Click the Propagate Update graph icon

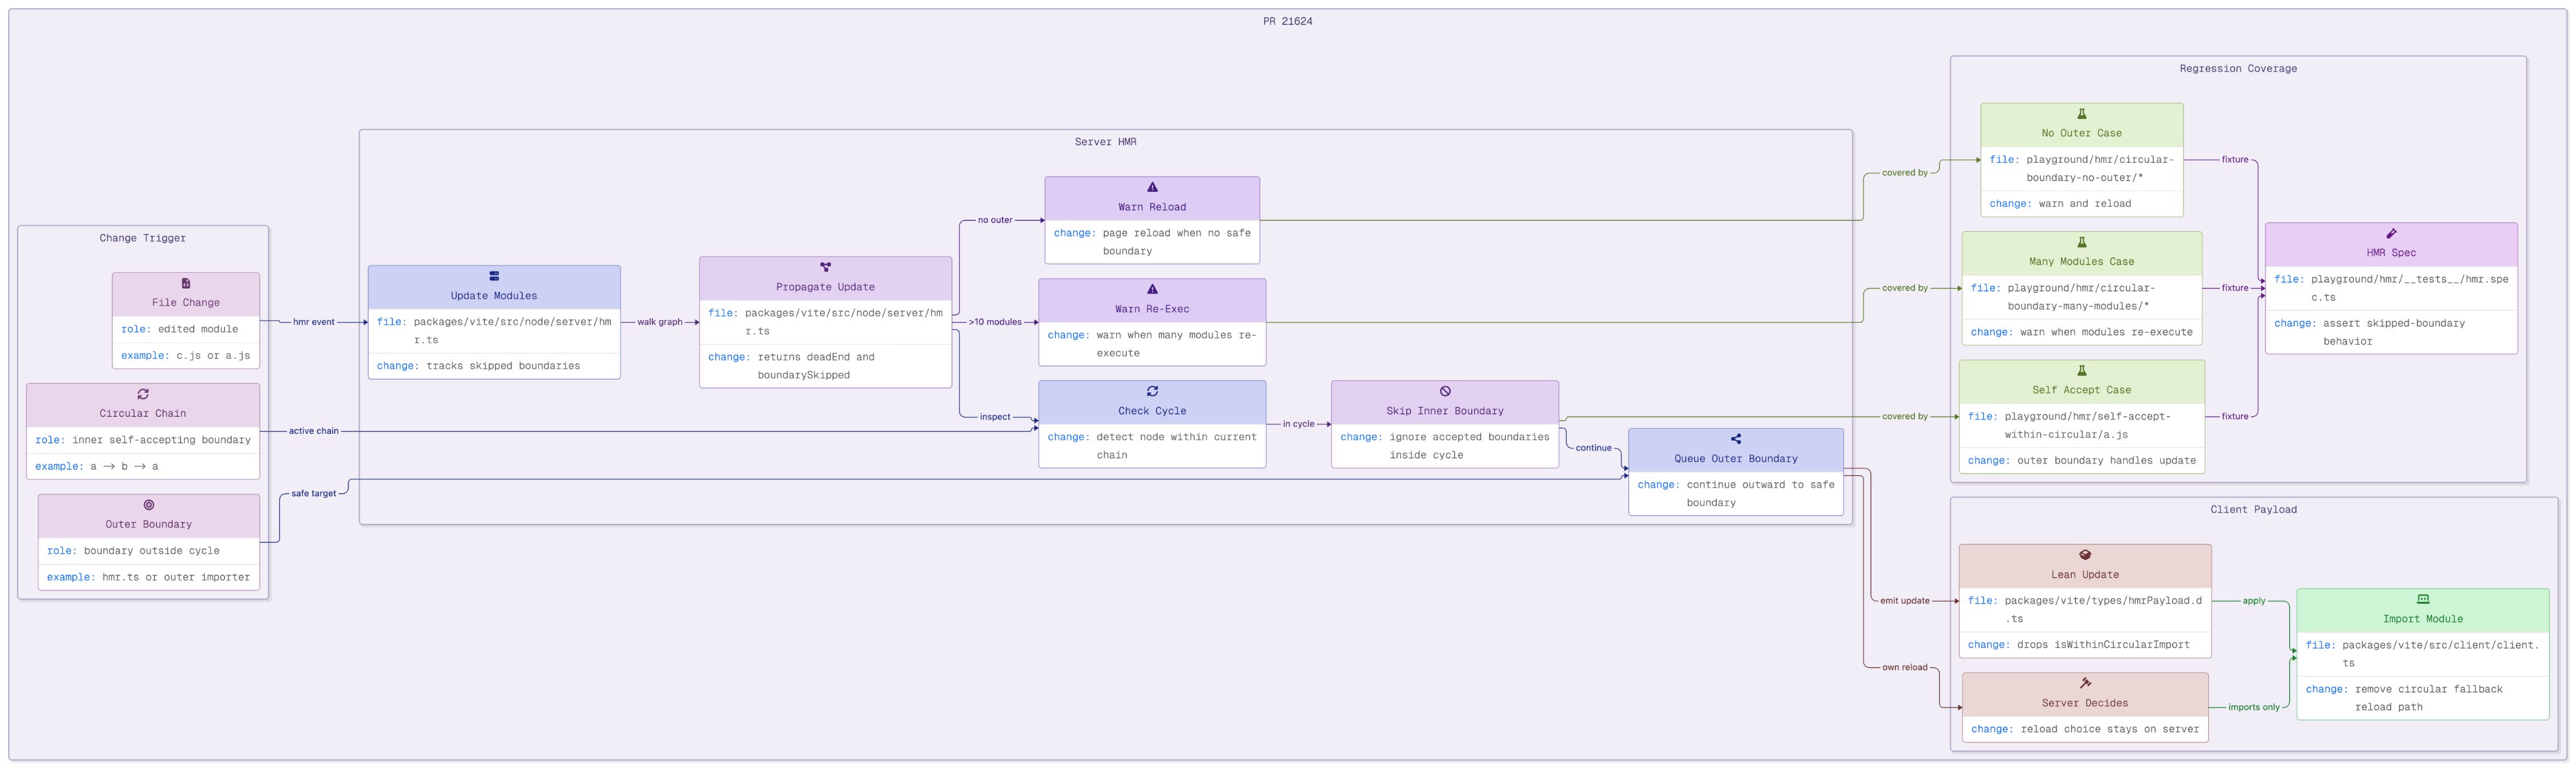pyautogui.click(x=825, y=267)
